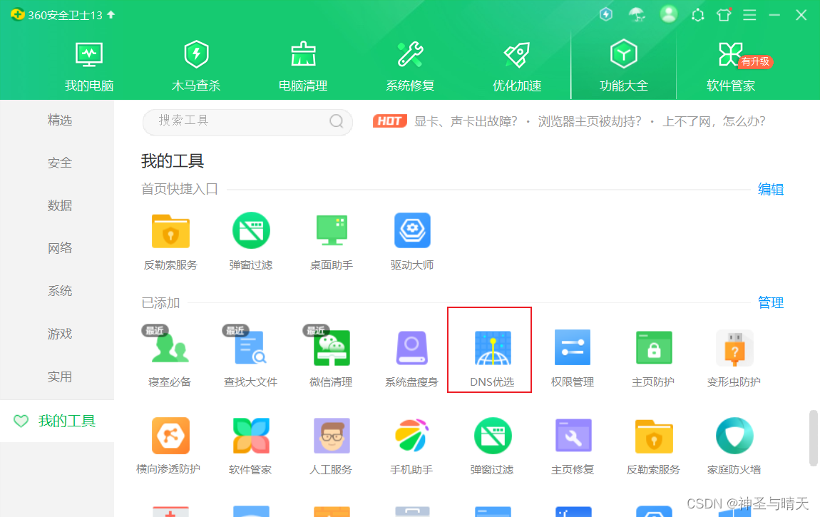Open the 反勒索服务 shortcut icon
Screen dimensions: 820x517
point(170,232)
